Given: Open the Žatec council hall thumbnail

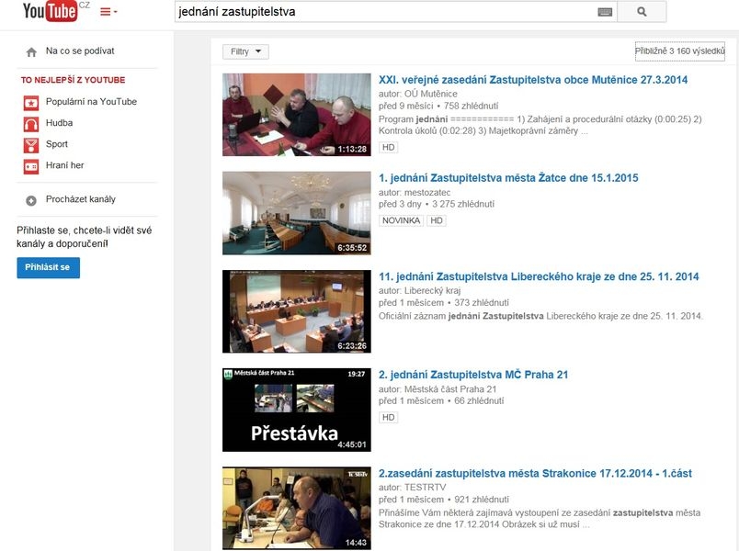Looking at the screenshot, I should pos(297,213).
